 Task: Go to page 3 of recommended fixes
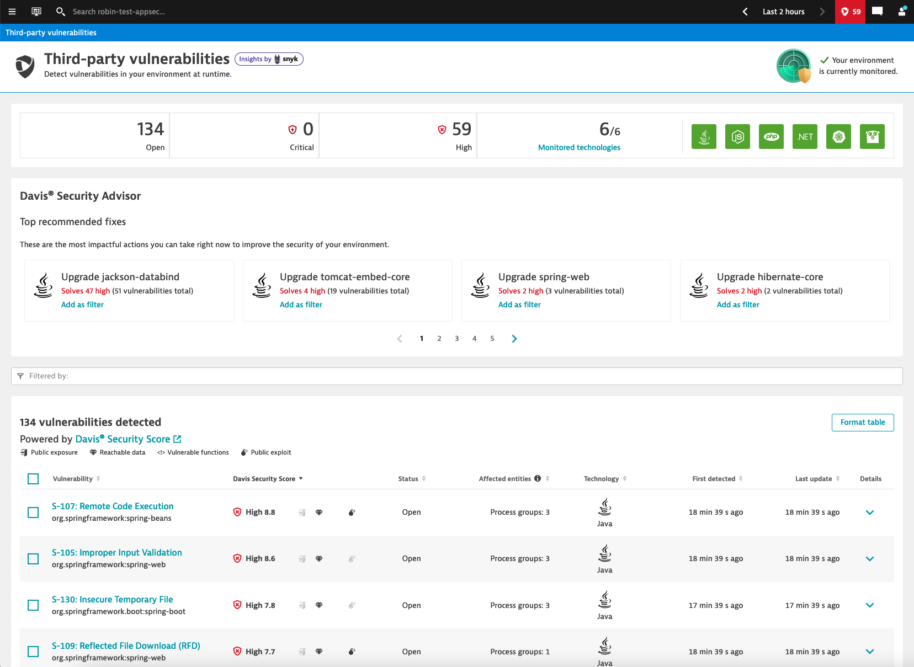pyautogui.click(x=457, y=339)
